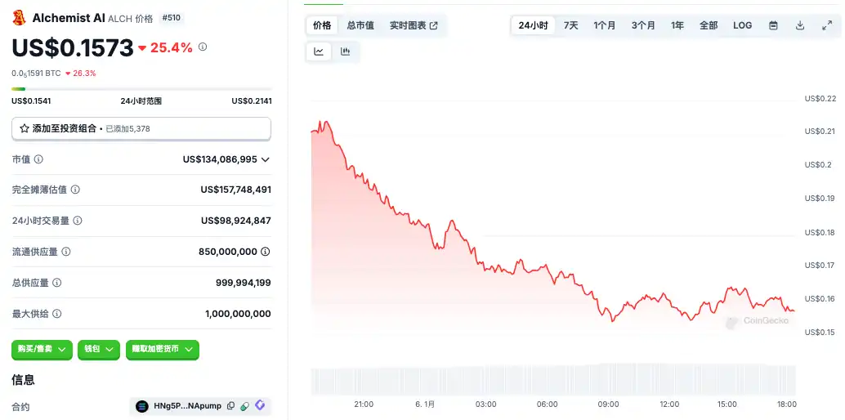845x420 pixels.
Task: Select the 1个月 time range
Action: (605, 25)
